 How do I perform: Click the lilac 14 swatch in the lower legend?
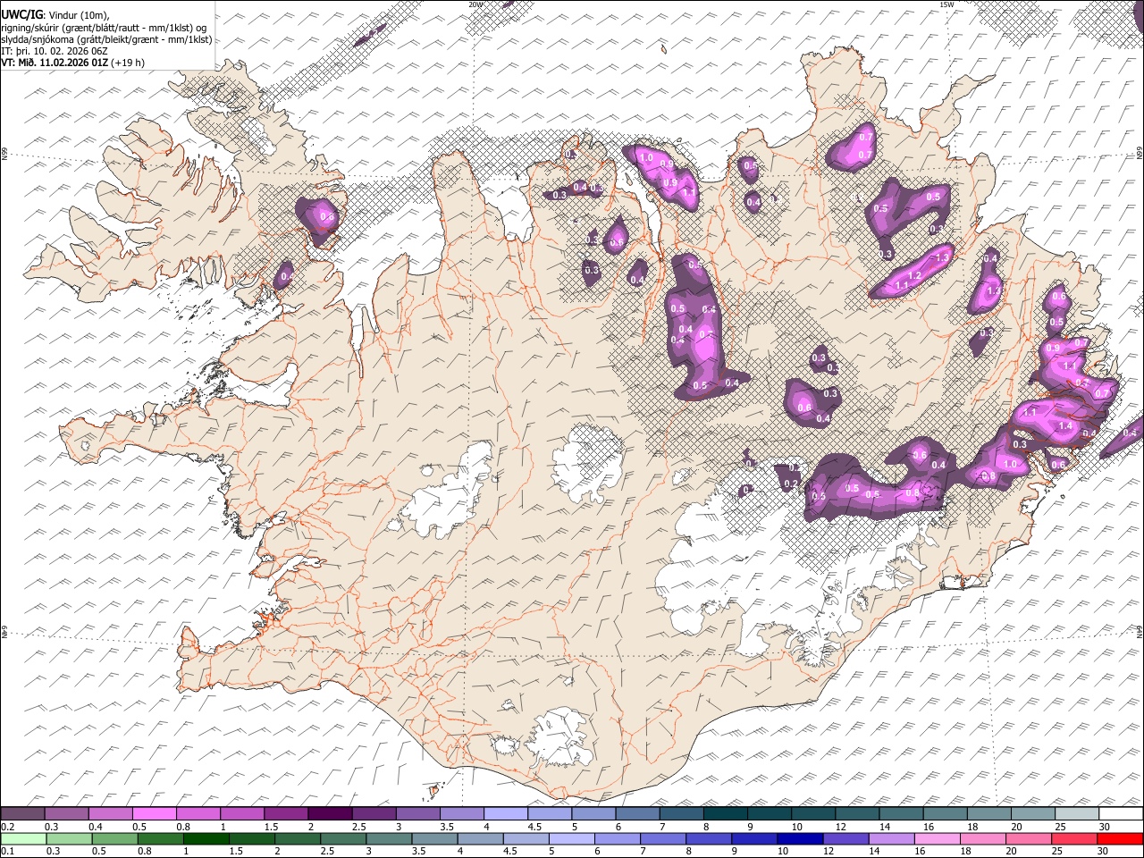coord(892,839)
